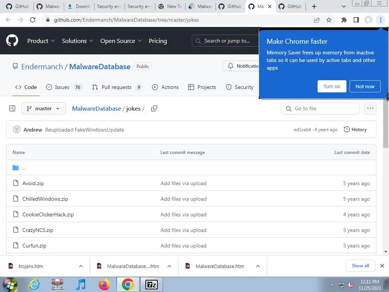Open ChilledWindows.zip file
389x292 pixels.
point(45,199)
